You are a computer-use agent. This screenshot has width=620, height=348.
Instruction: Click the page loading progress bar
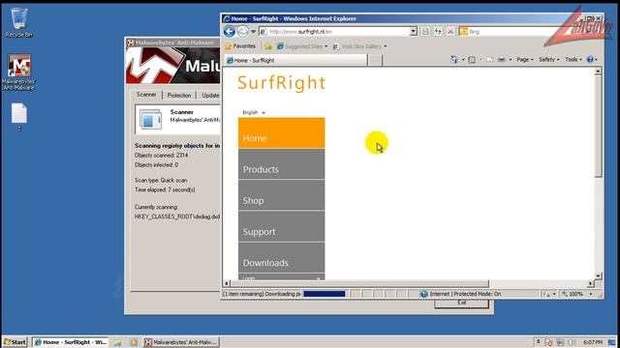(x=325, y=294)
